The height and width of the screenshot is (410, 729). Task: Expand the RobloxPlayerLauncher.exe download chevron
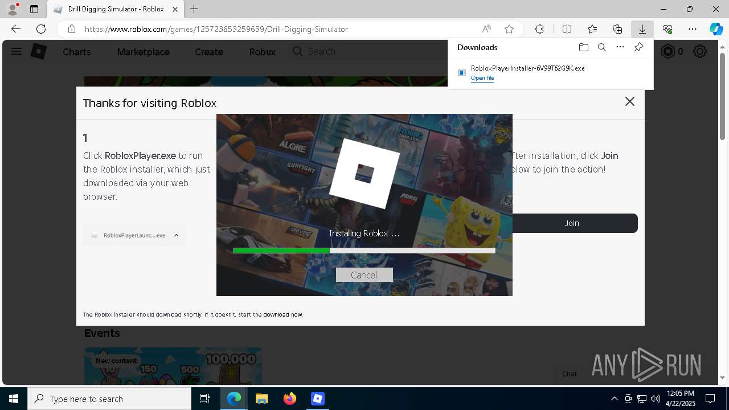[x=176, y=235]
